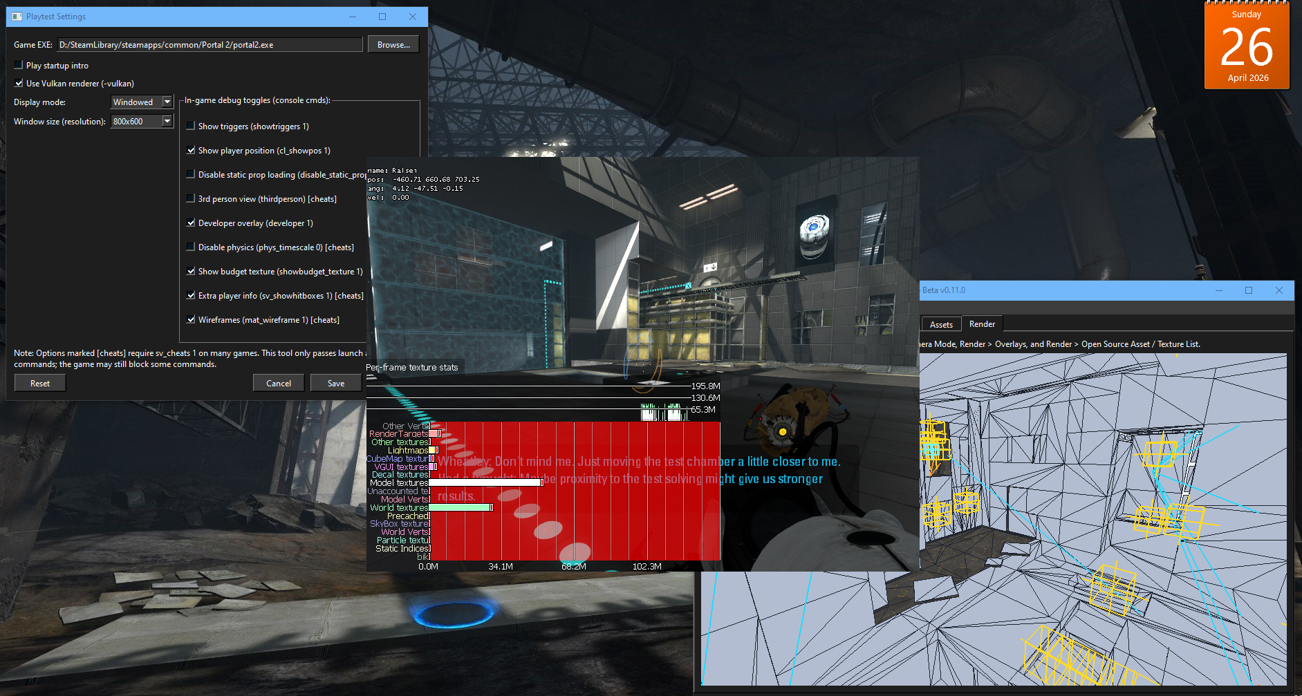
Task: Click 'VGUI textures' budget row label
Action: tap(401, 467)
